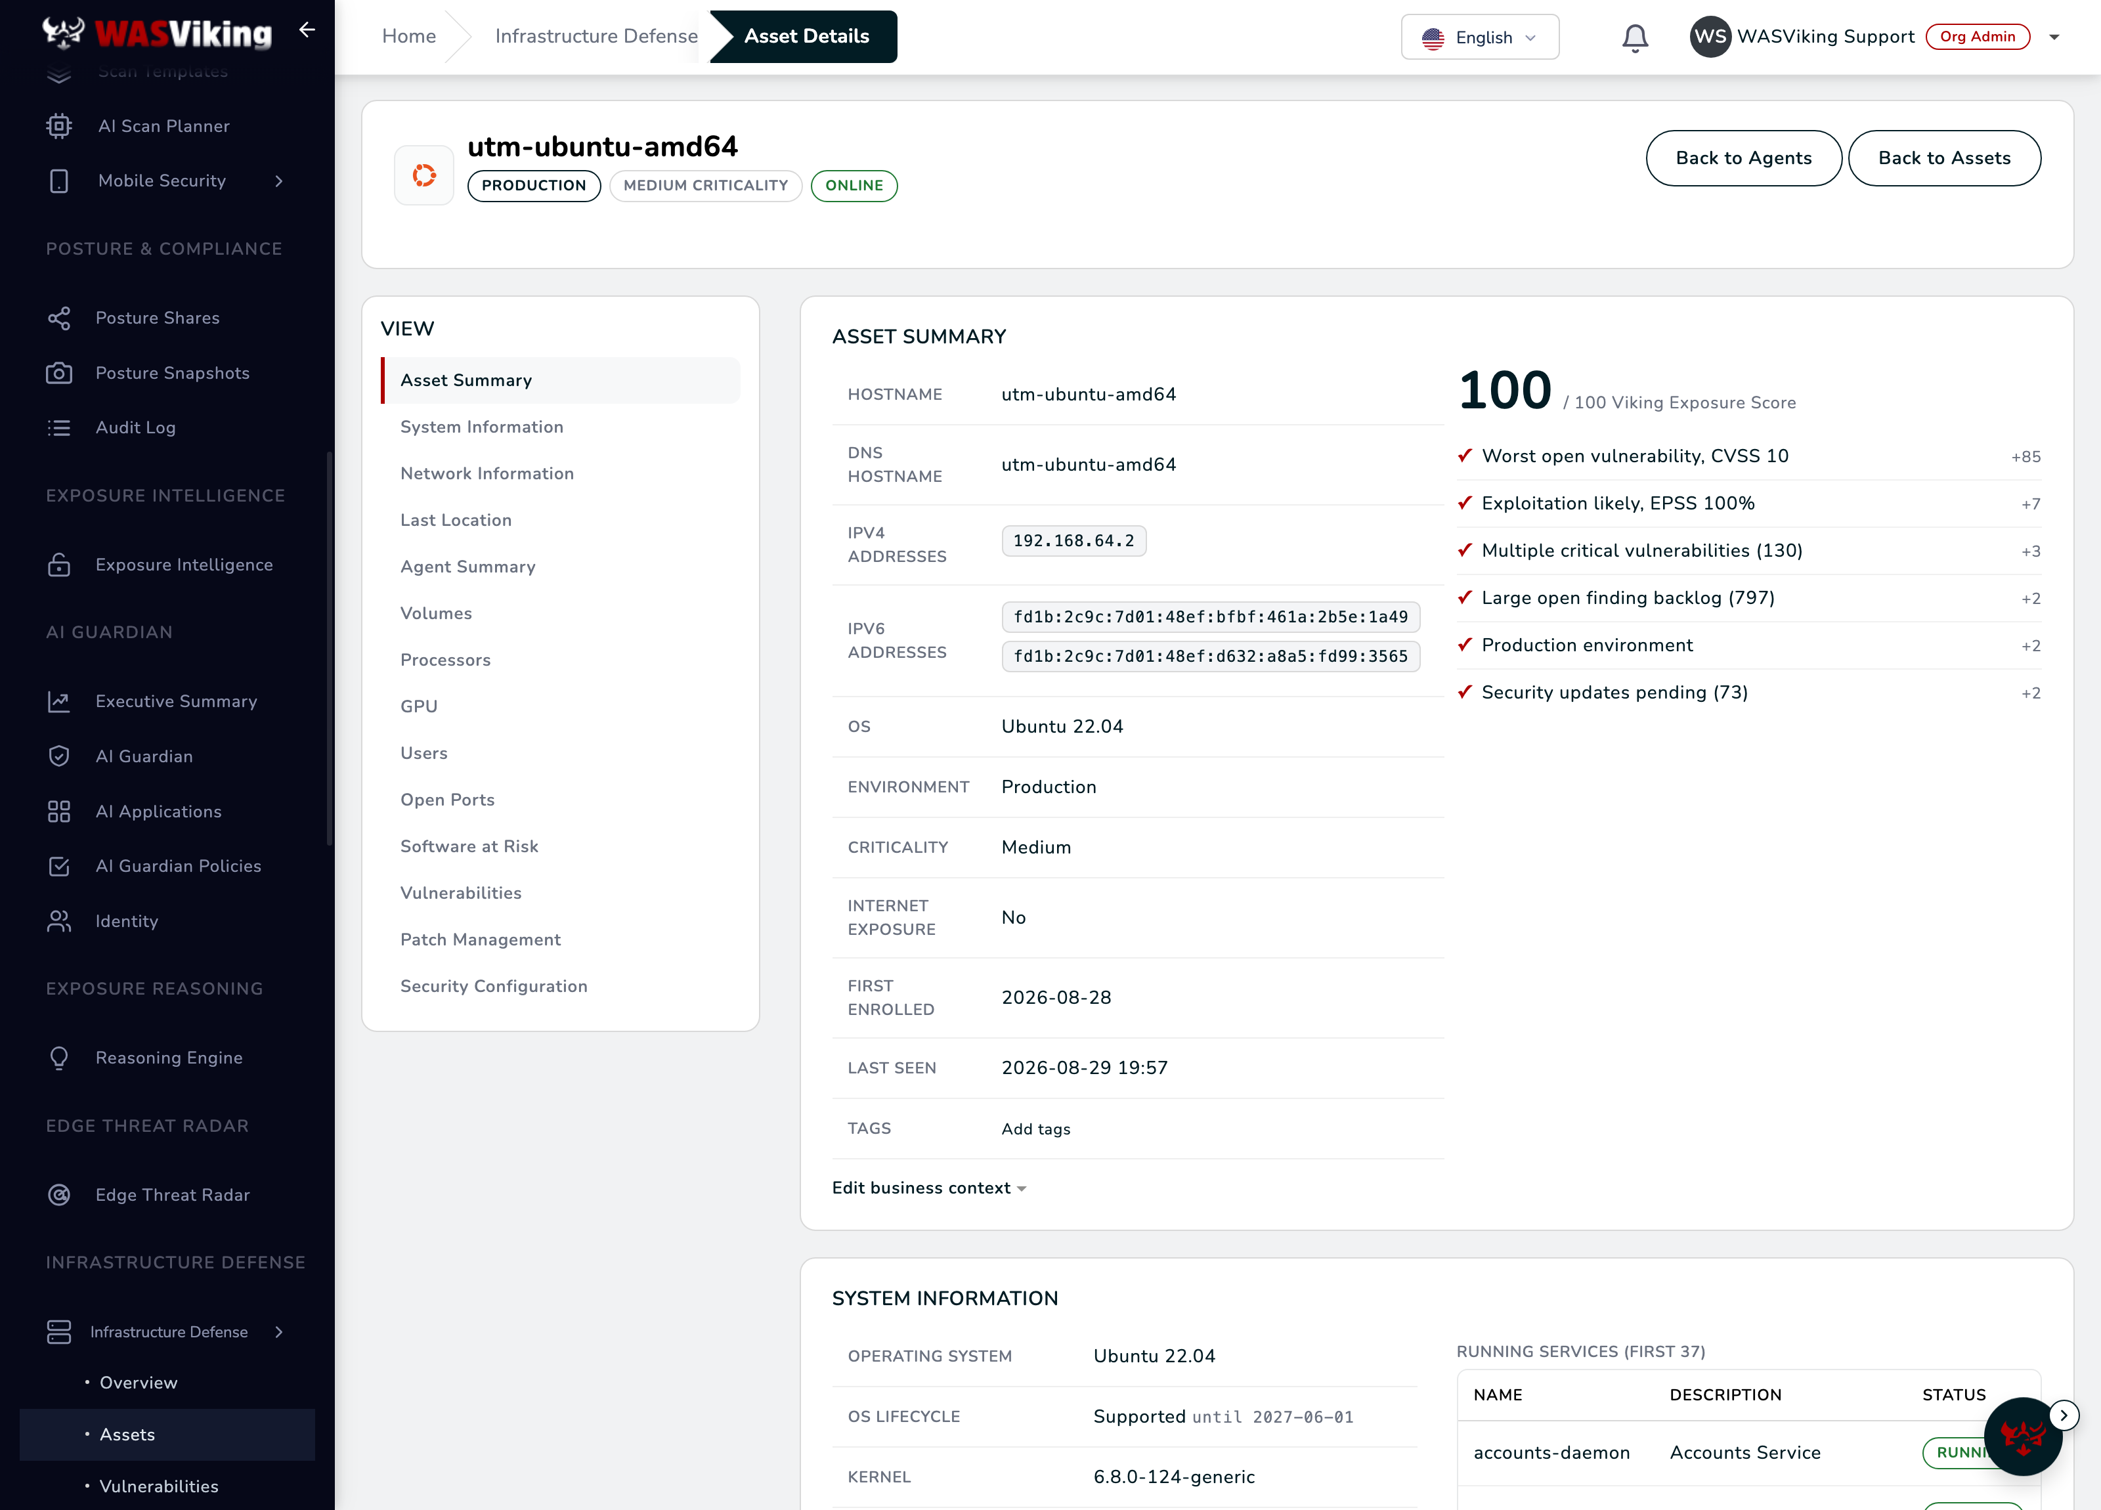Open Assets sidebar subitem

click(x=167, y=1434)
